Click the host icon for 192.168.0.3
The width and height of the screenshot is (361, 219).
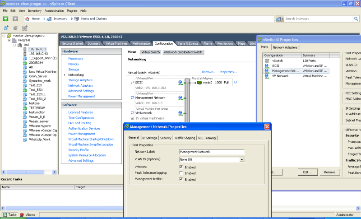click(x=25, y=49)
